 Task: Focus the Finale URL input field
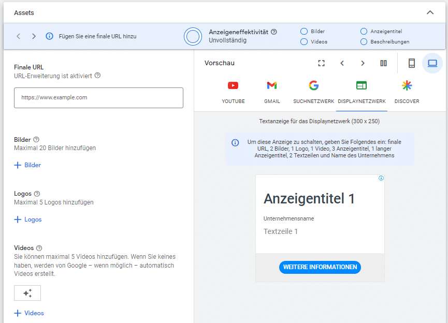point(98,98)
